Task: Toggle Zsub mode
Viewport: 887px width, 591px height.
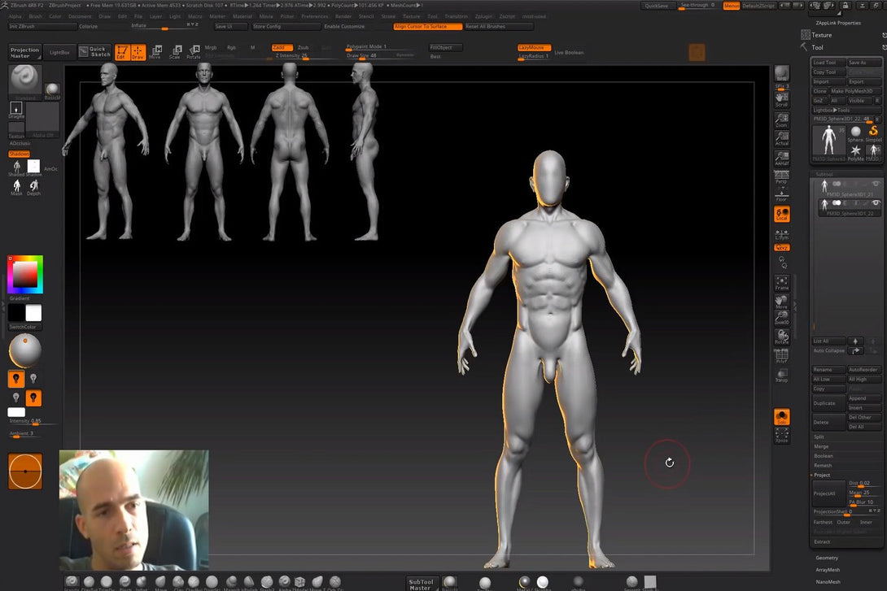Action: (304, 47)
